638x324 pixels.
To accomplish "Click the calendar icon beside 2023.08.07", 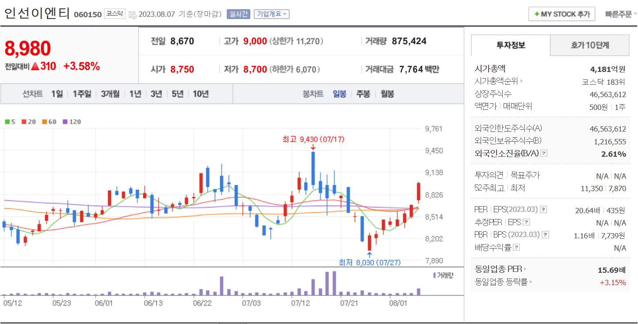I will coord(132,15).
